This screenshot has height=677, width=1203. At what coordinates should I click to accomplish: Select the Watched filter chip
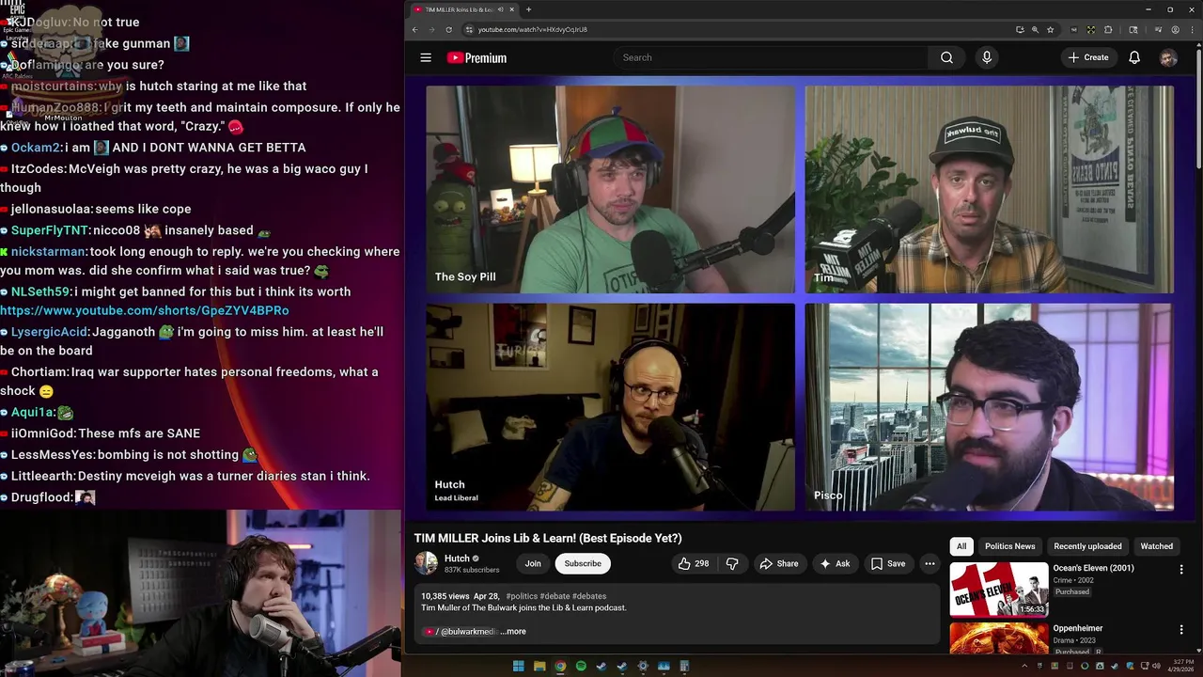1156,546
